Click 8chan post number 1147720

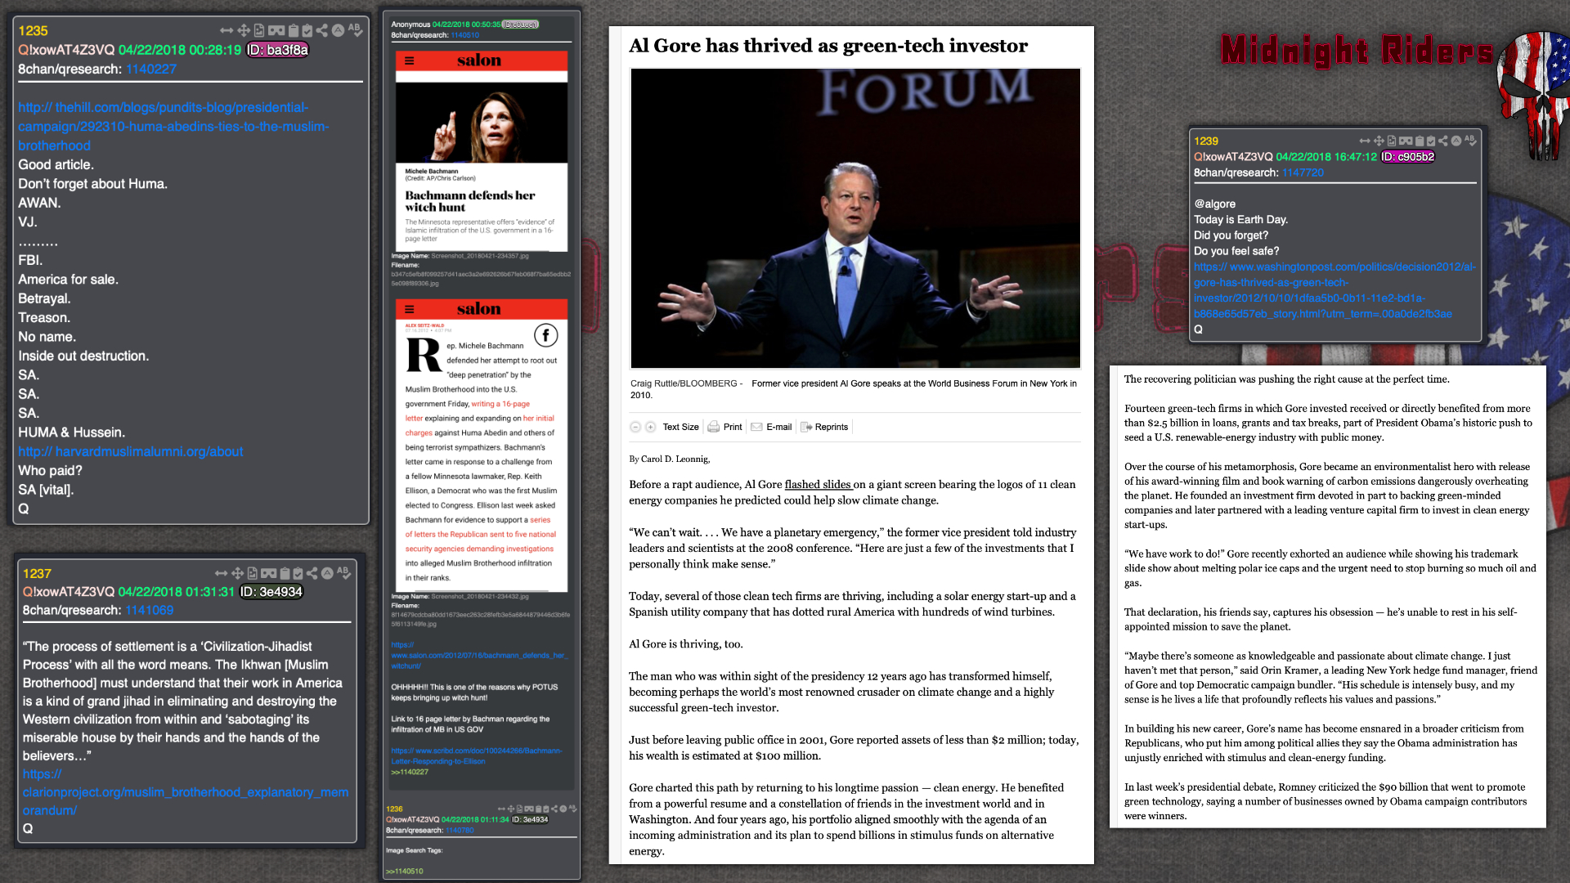pos(1303,173)
